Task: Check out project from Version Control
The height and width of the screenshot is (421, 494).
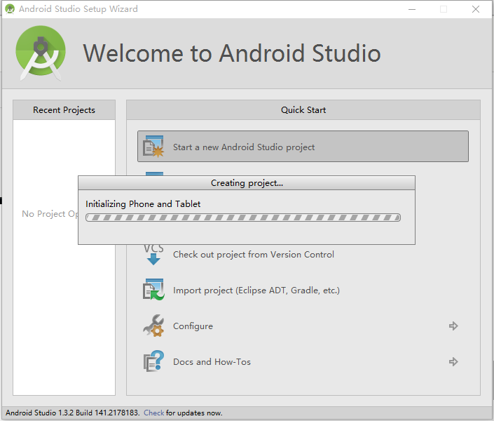Action: coord(253,255)
